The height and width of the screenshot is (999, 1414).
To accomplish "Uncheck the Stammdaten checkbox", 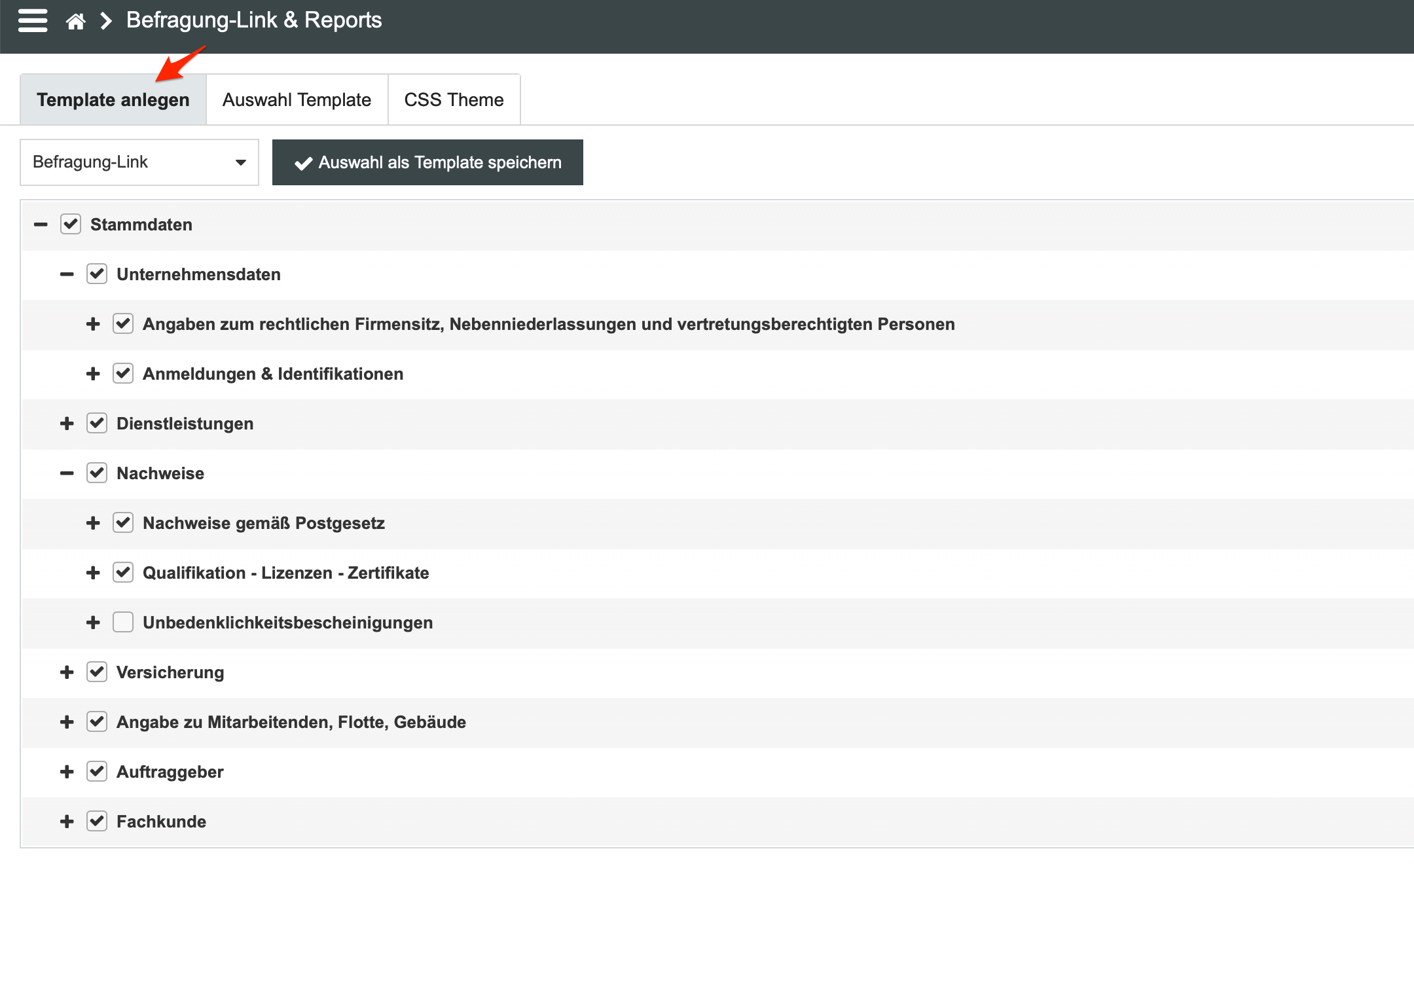I will (x=71, y=225).
